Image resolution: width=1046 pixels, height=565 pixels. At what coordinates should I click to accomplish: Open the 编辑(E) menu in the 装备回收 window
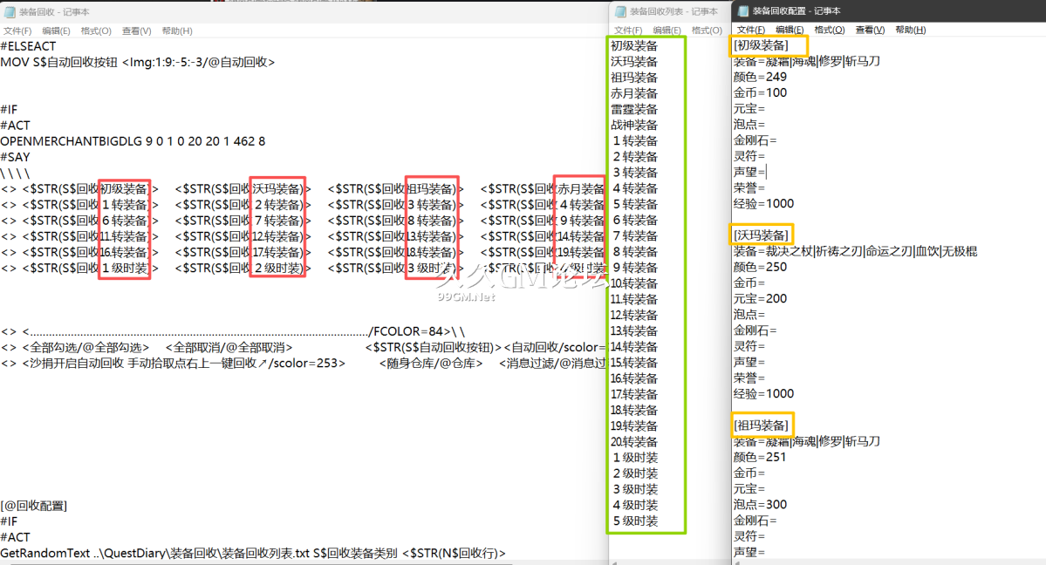pos(56,31)
